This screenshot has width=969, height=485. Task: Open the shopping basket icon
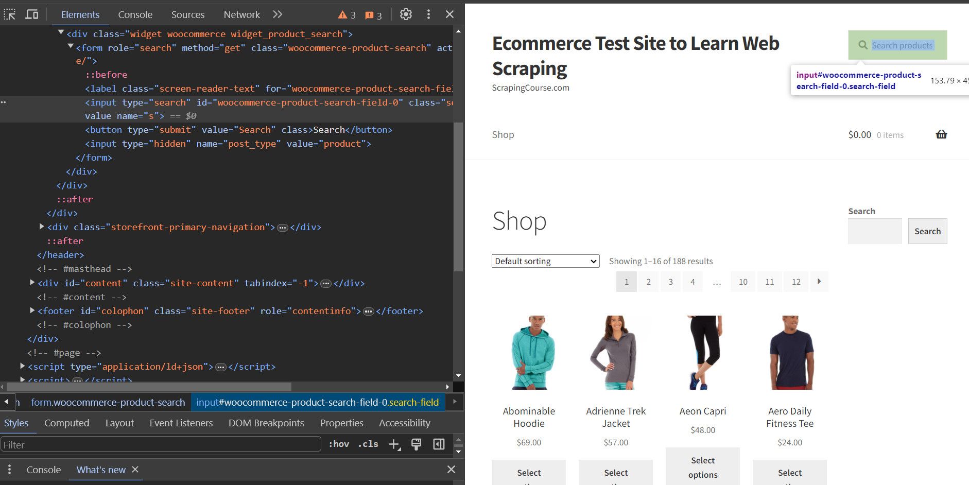(941, 134)
